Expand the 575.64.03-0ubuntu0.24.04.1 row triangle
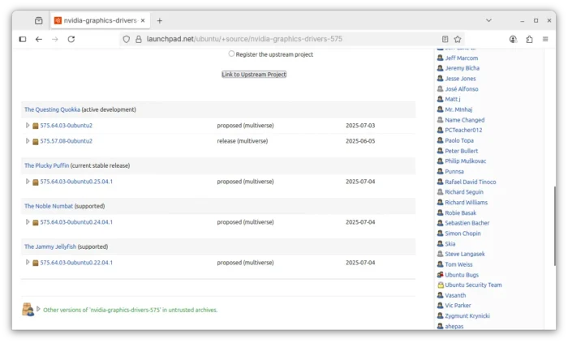 tap(28, 222)
